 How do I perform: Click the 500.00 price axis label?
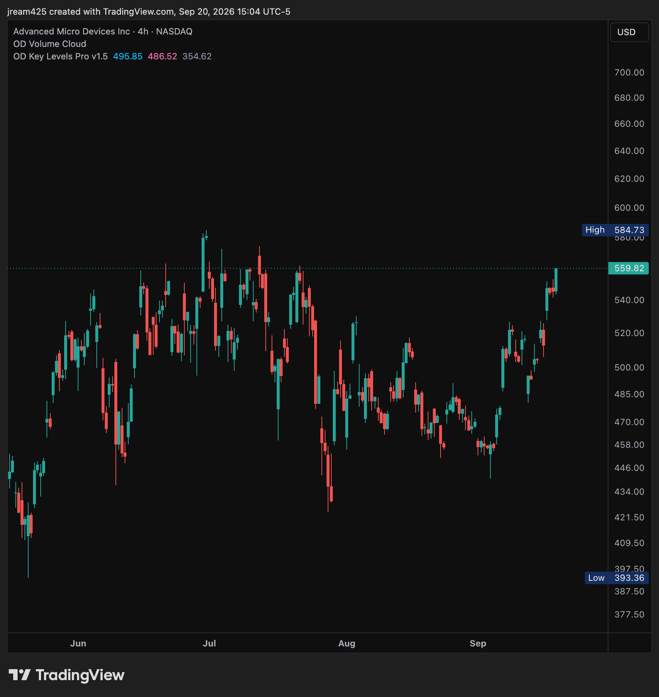tap(629, 368)
